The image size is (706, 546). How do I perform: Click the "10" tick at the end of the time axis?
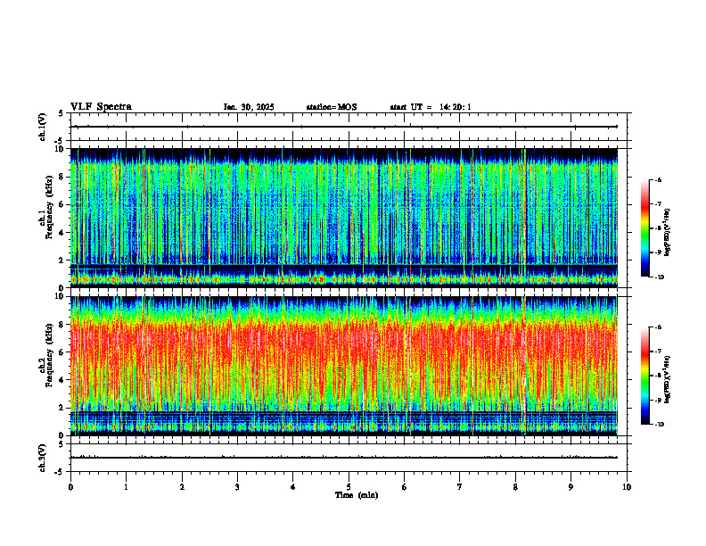[627, 487]
